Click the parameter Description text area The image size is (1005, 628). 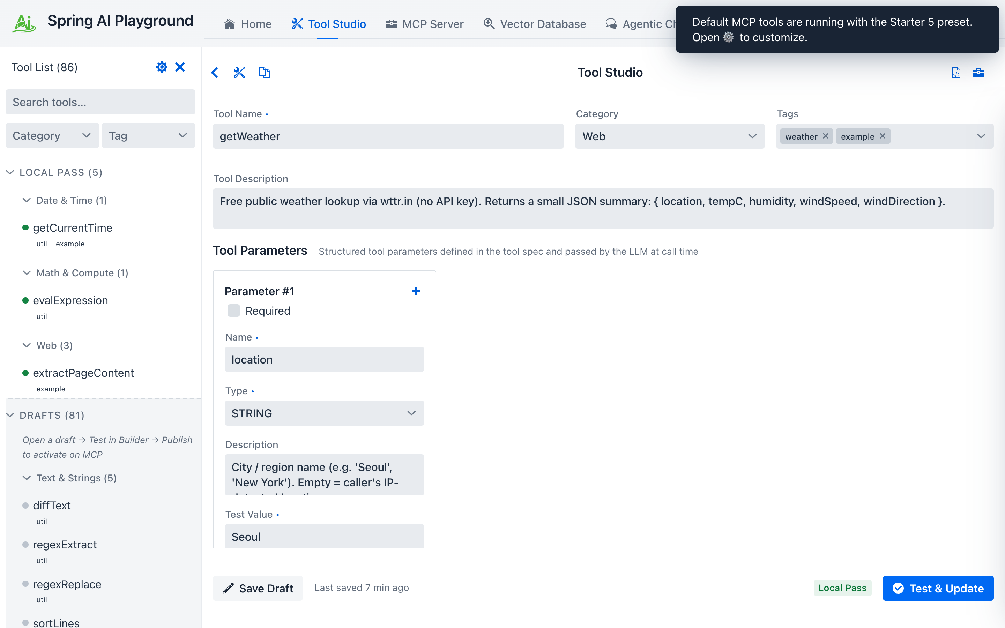324,475
